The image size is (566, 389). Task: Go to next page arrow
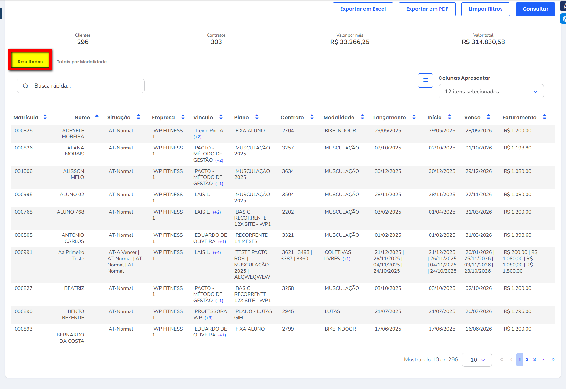point(543,360)
